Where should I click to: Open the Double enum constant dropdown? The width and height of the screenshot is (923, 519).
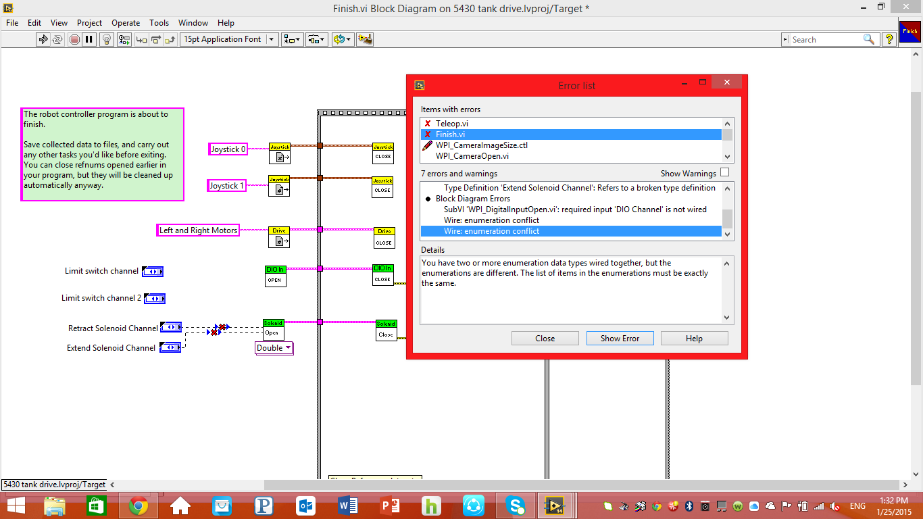274,348
